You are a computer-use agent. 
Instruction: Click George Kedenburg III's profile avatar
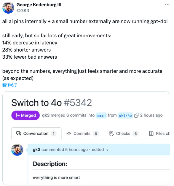coord(8,8)
